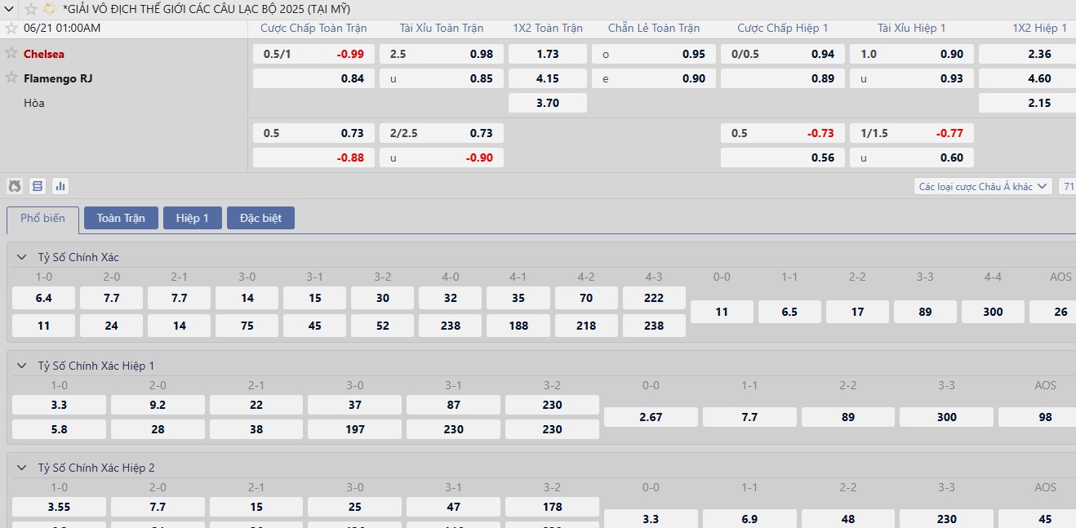Star the 06/21 01:00AM match row
The width and height of the screenshot is (1076, 528).
click(x=11, y=28)
